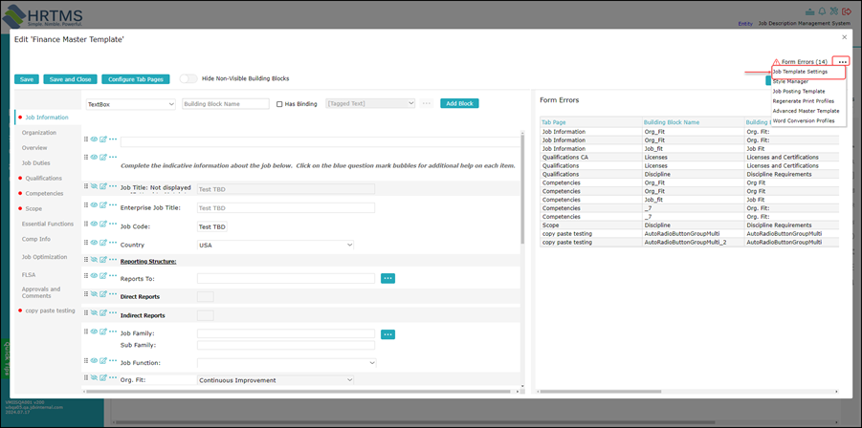Screen dimensions: 862x428
Task: Switch to the FLSA tab page
Action: tap(29, 274)
